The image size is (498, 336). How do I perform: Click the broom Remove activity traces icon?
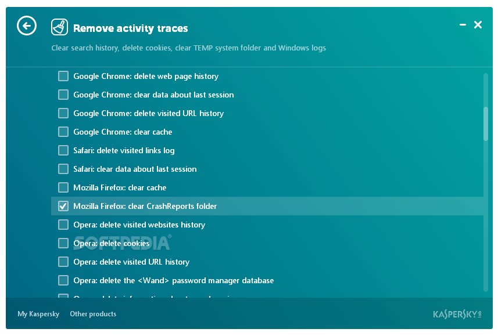click(x=59, y=27)
